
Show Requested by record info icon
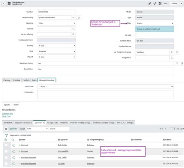pyautogui.click(x=79, y=17)
